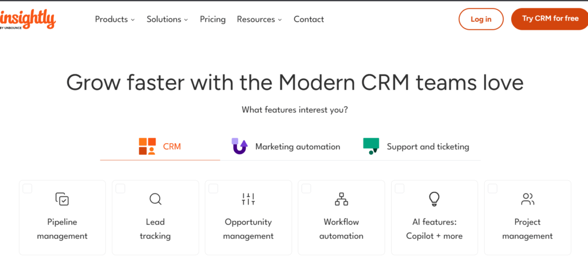Screen dimensions: 588x257
Task: Click the Project management people icon
Action: click(x=527, y=199)
